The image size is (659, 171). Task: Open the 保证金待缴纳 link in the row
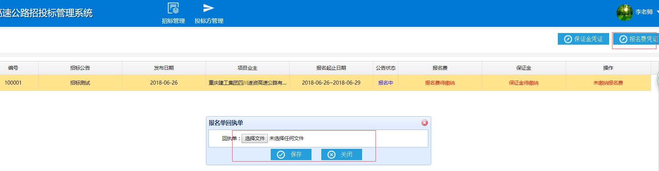(x=524, y=83)
